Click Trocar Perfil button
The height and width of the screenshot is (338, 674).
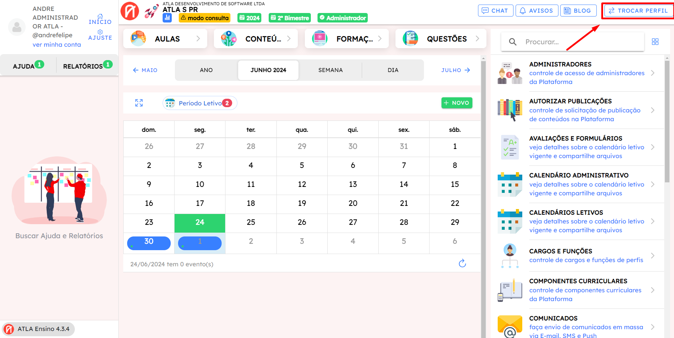[638, 11]
